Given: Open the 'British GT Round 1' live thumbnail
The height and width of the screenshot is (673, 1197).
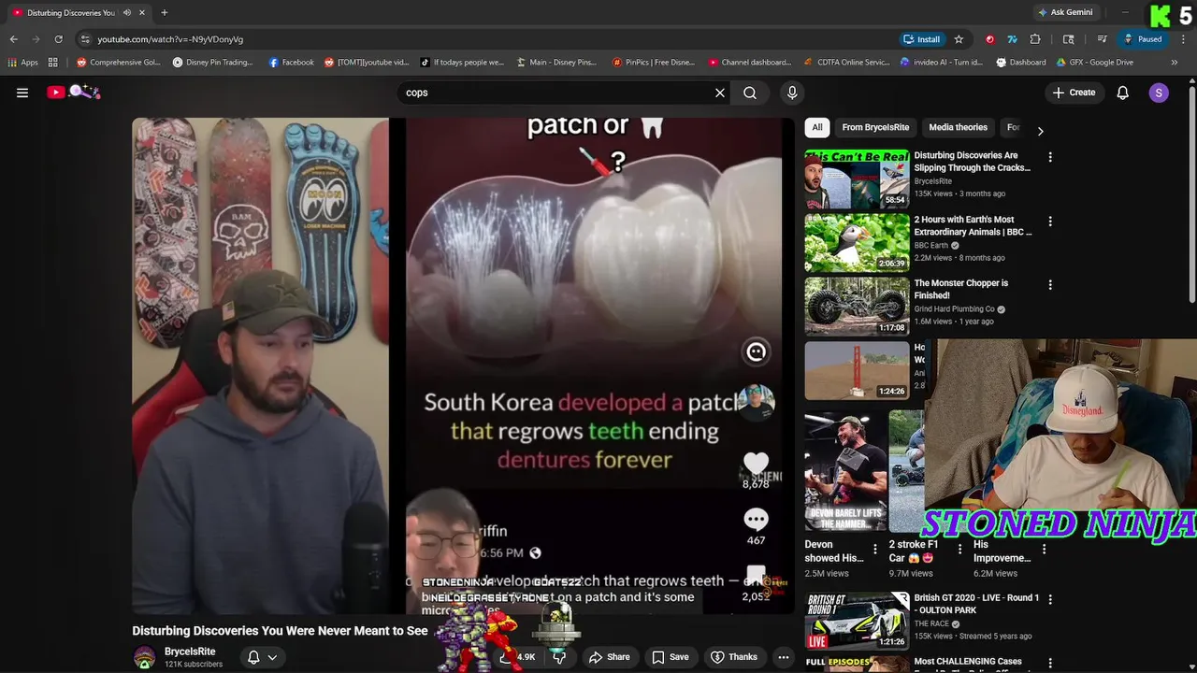Looking at the screenshot, I should tap(857, 621).
